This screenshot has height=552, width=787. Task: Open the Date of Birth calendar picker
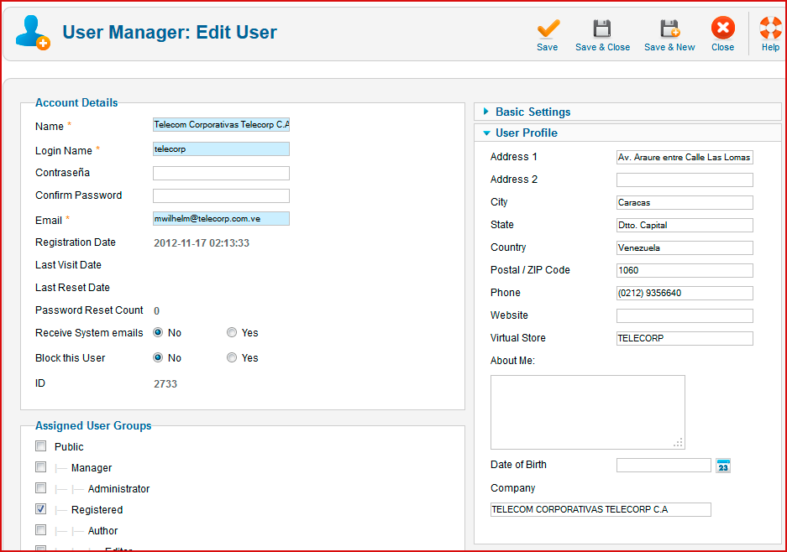[723, 466]
